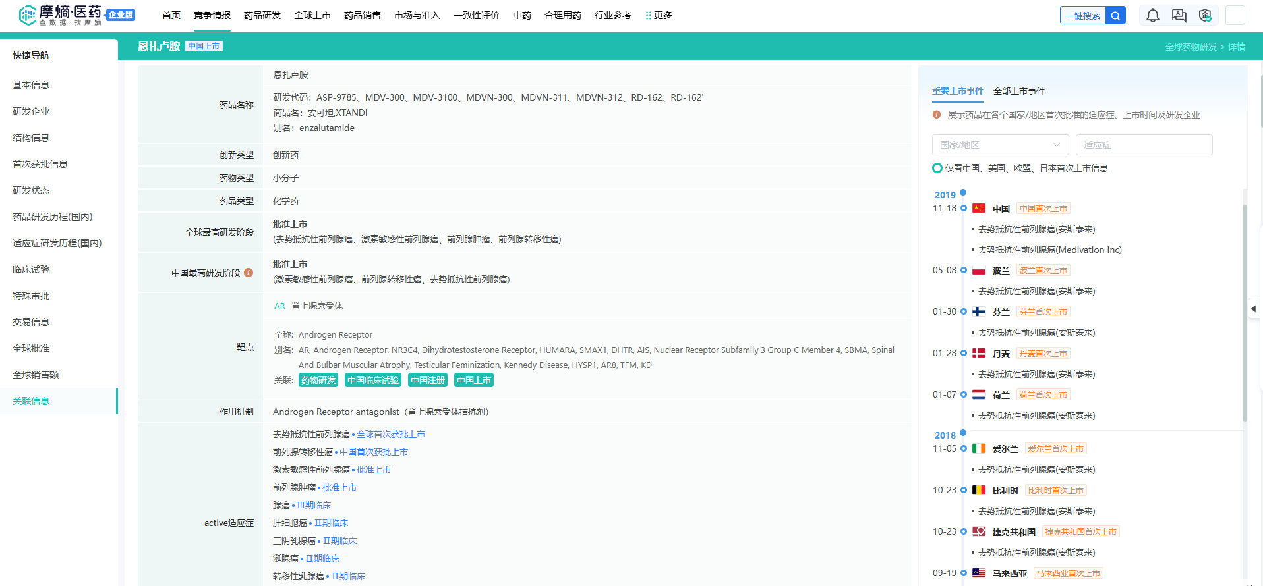Open the 国家/地区 dropdown
Viewport: 1263px width, 586px height.
click(1000, 145)
